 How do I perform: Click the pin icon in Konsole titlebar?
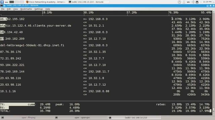4,5
